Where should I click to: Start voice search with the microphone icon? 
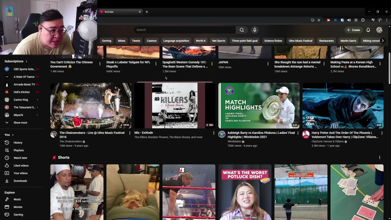pyautogui.click(x=255, y=30)
